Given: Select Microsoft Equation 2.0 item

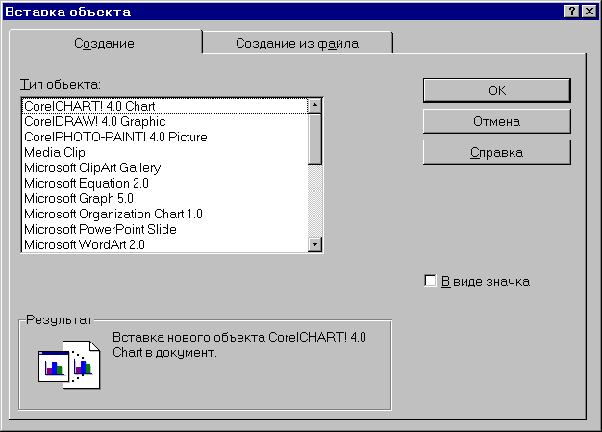Looking at the screenshot, I should (x=87, y=183).
